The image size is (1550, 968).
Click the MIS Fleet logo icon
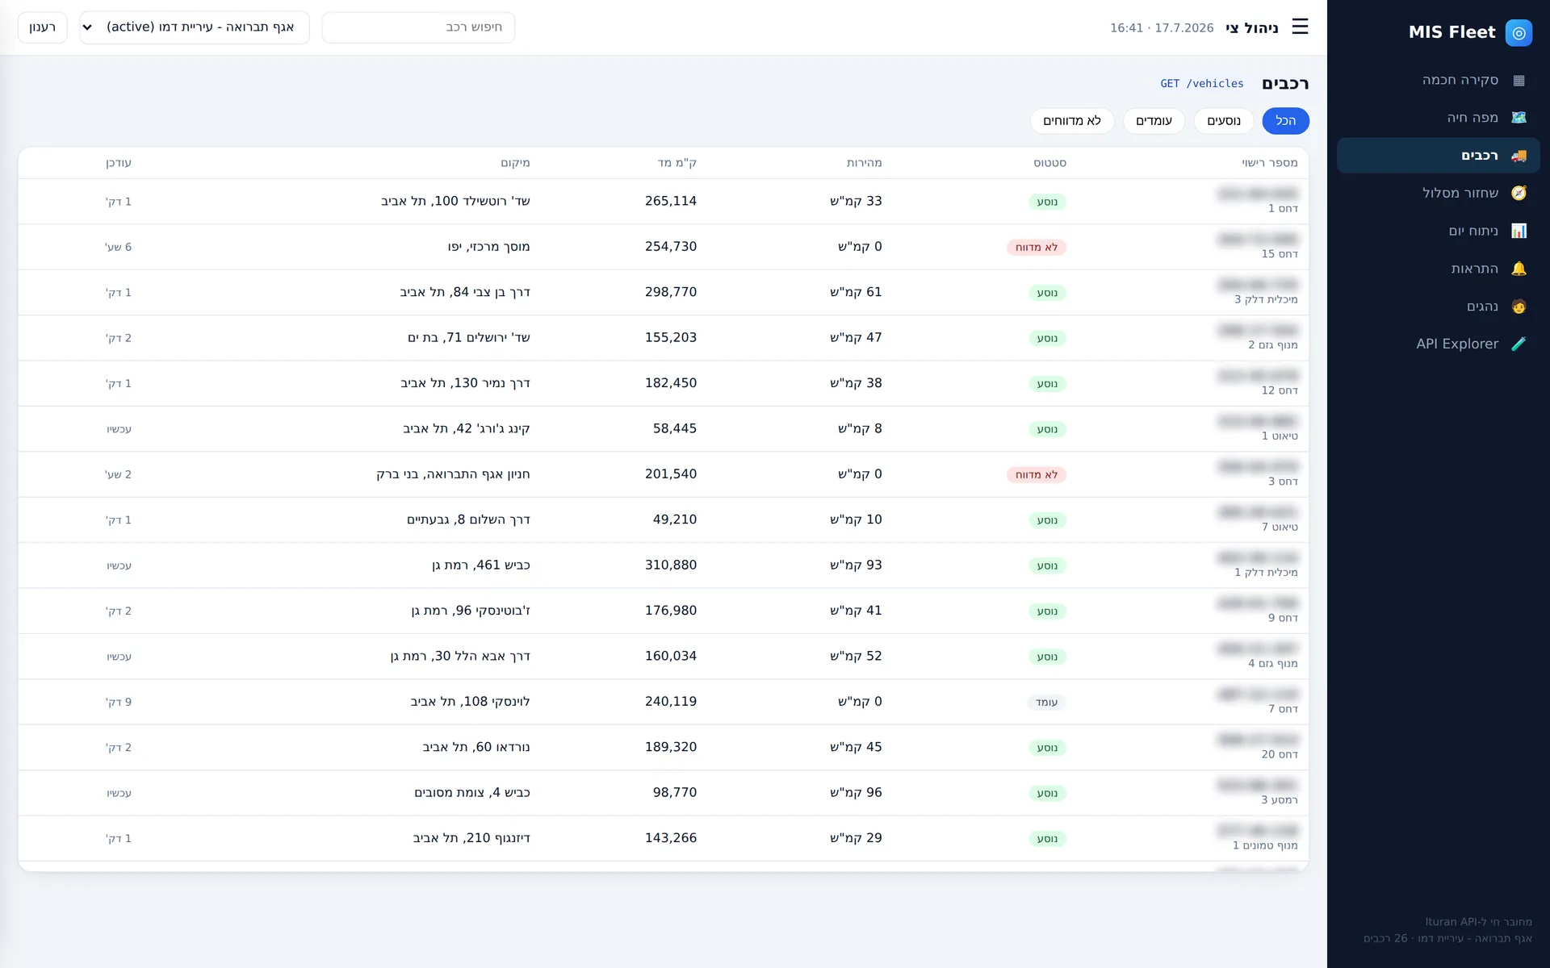click(x=1519, y=33)
